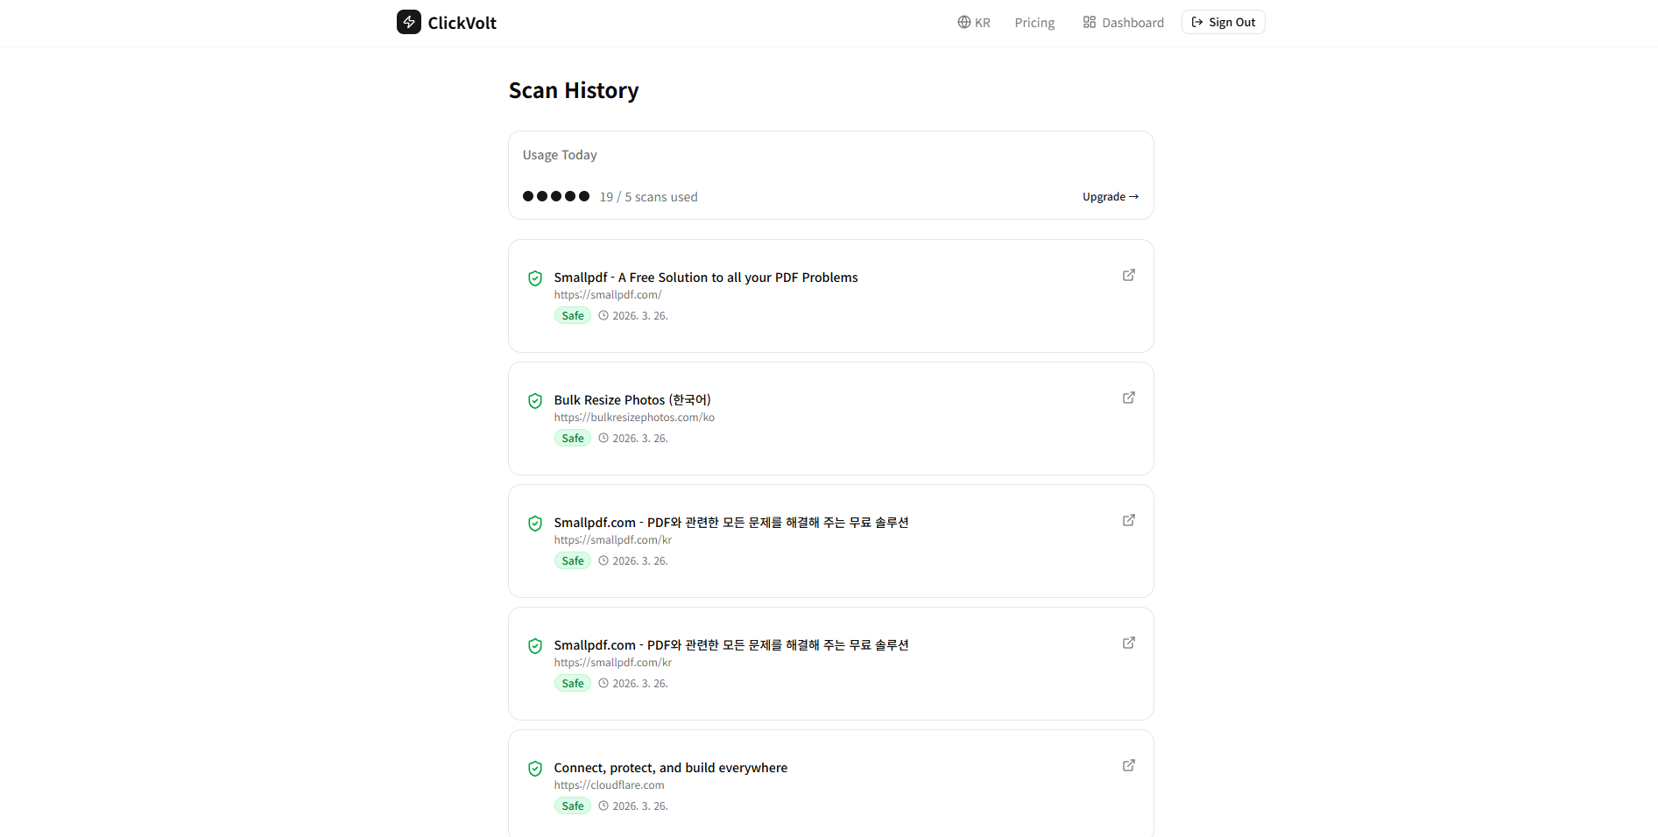
Task: Select the "Bulk Resize Photos (한국어)" title
Action: 632,400
